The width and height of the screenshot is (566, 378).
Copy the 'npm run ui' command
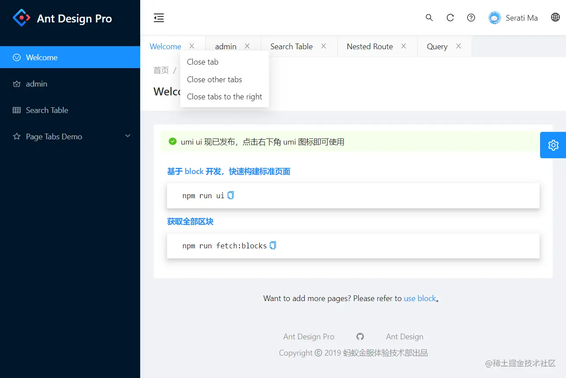click(x=231, y=195)
